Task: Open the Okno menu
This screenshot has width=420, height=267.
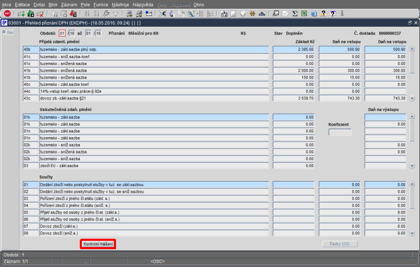Action: point(198,5)
